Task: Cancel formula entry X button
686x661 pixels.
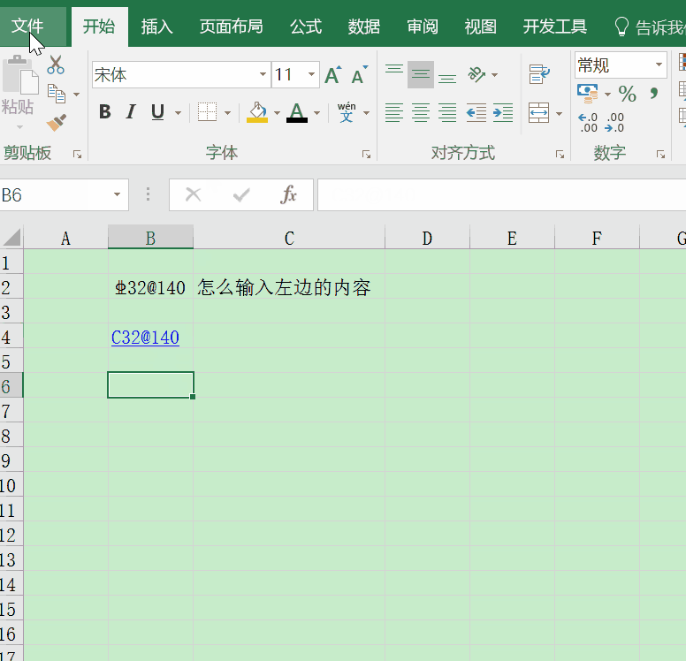Action: click(x=193, y=194)
